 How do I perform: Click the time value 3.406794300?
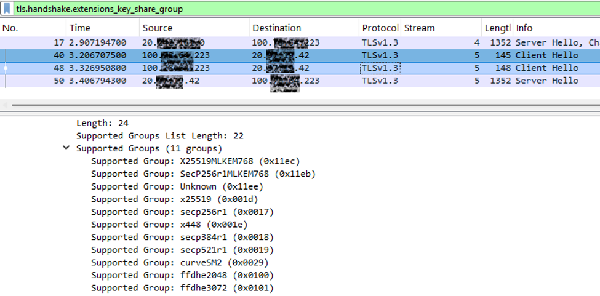[x=98, y=81]
